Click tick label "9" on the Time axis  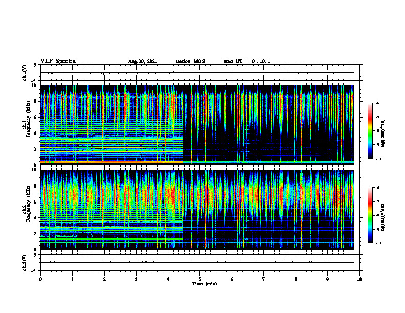click(x=327, y=279)
